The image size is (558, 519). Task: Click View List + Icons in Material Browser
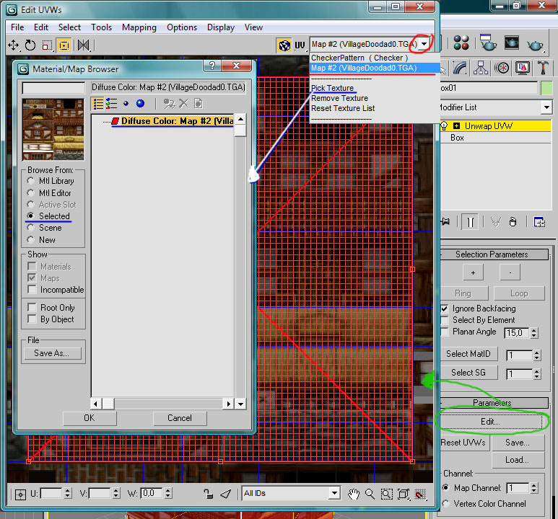pyautogui.click(x=111, y=104)
